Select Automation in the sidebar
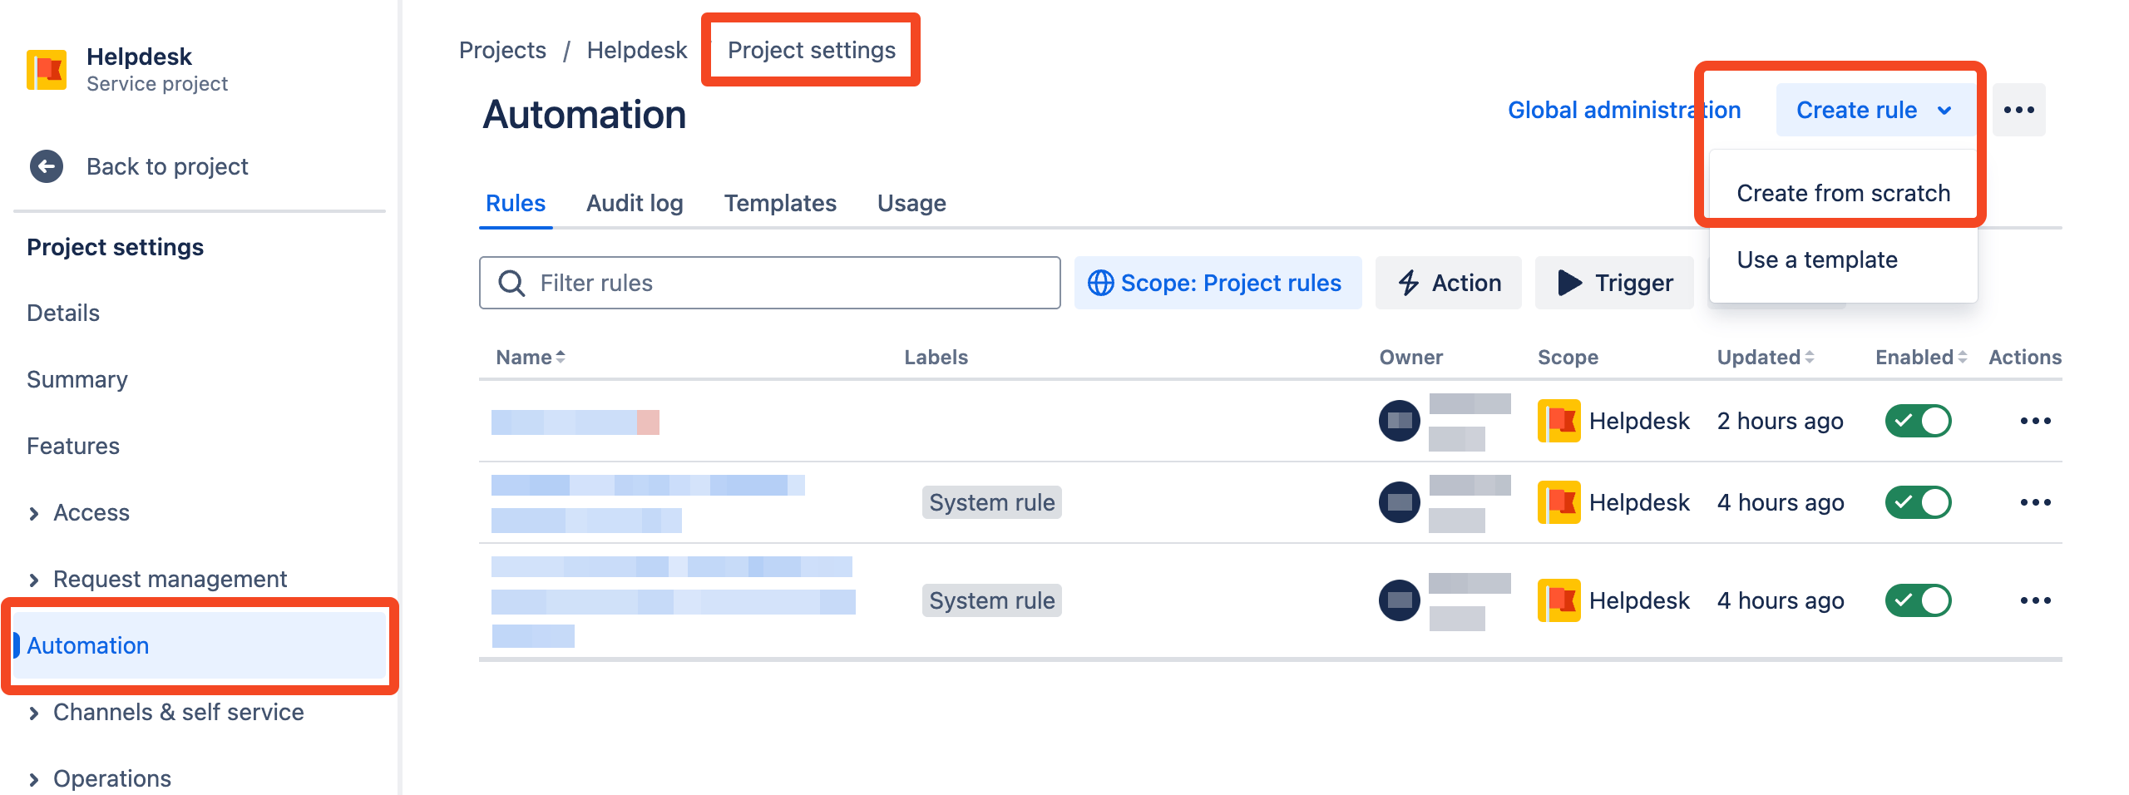Image resolution: width=2129 pixels, height=795 pixels. coord(200,645)
